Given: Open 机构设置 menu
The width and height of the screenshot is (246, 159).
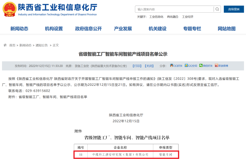Looking at the screenshot, I should (54, 29).
